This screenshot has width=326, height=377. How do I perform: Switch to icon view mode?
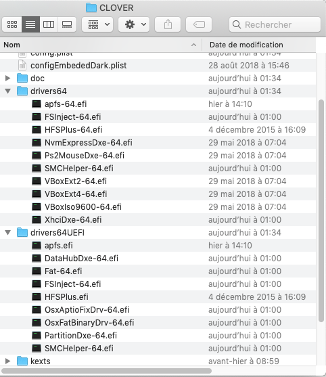click(x=12, y=24)
